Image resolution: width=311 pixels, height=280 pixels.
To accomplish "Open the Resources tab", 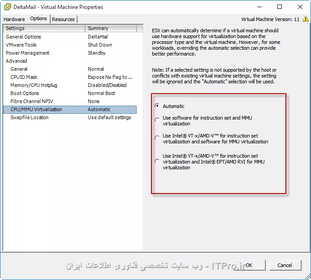I will pyautogui.click(x=63, y=19).
